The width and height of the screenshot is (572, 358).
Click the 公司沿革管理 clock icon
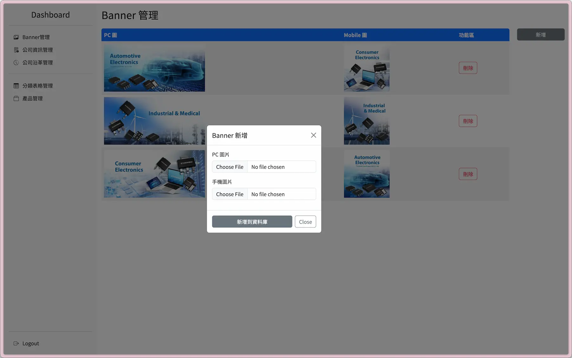(x=16, y=63)
